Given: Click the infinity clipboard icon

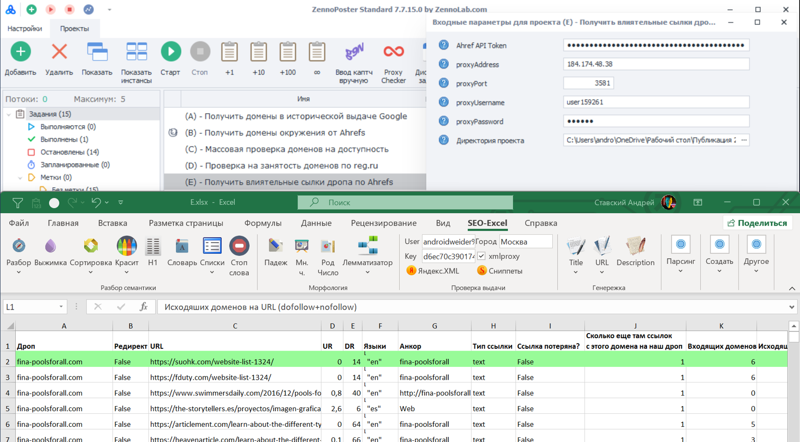Looking at the screenshot, I should pyautogui.click(x=317, y=52).
